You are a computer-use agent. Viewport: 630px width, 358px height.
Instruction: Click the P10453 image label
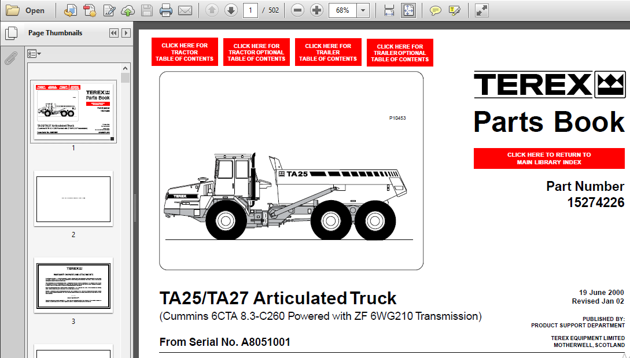tap(397, 118)
